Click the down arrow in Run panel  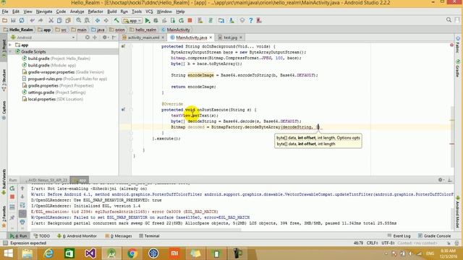click(22, 196)
